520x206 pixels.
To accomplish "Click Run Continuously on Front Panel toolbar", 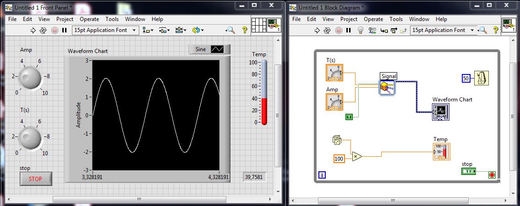I will [x=44, y=30].
